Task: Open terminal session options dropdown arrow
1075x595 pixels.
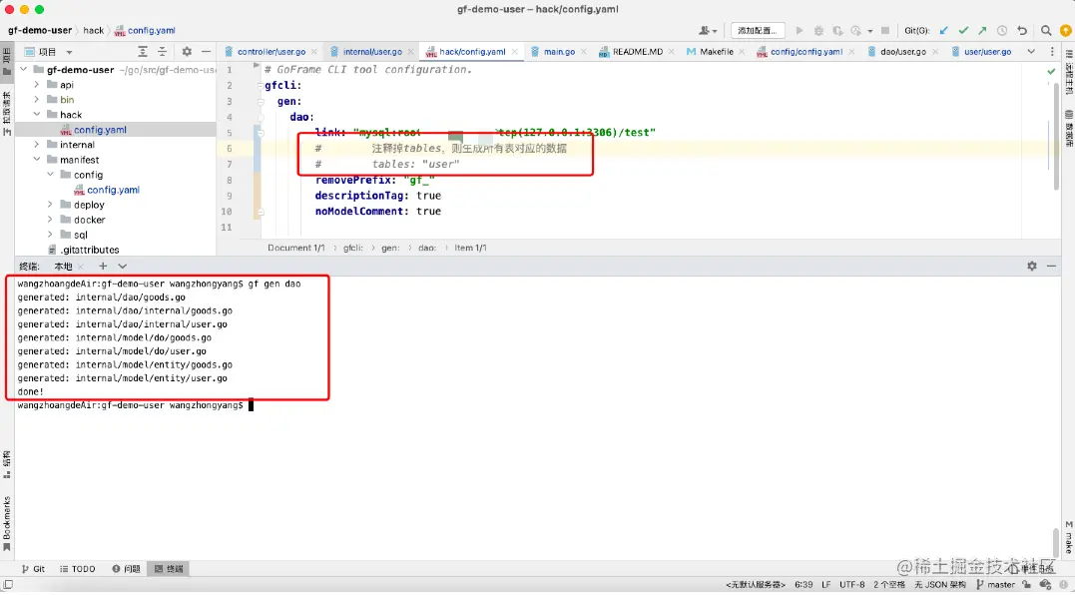Action: pos(122,266)
